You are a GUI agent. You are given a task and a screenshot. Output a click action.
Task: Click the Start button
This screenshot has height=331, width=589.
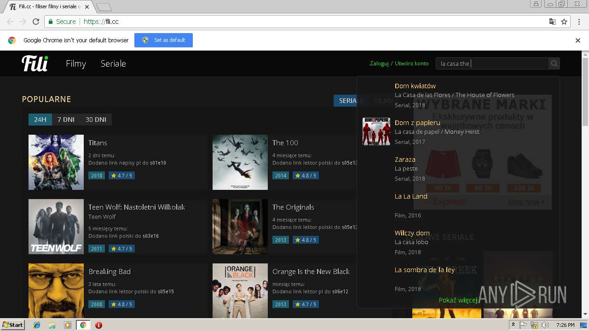point(12,325)
